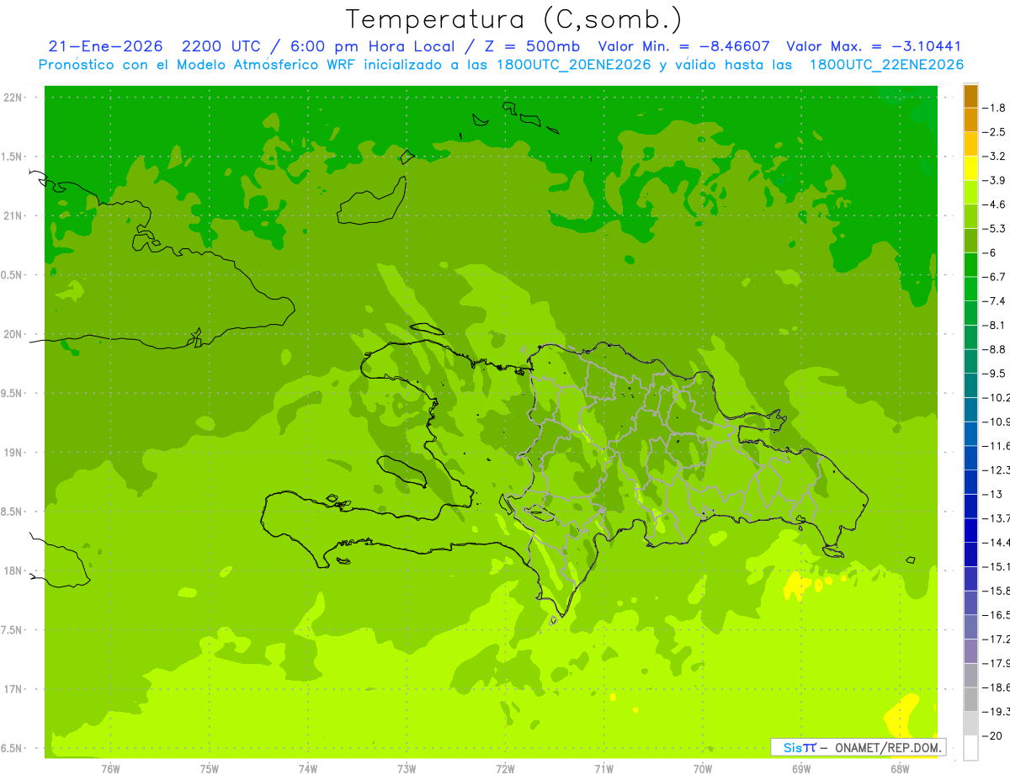Click the blue "Sis" logo text
1010x780 pixels.
(792, 747)
